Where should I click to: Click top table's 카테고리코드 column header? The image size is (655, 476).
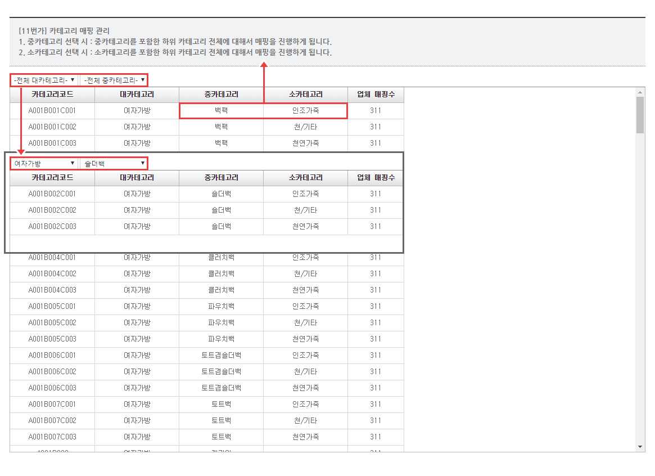52,95
